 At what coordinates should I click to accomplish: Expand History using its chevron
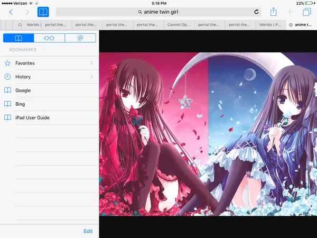[x=91, y=77]
